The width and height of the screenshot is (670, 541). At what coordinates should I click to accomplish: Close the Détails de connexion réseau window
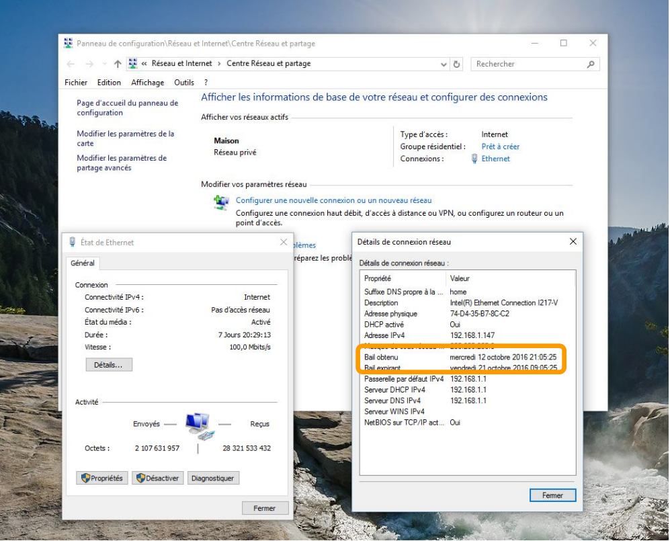[x=573, y=241]
